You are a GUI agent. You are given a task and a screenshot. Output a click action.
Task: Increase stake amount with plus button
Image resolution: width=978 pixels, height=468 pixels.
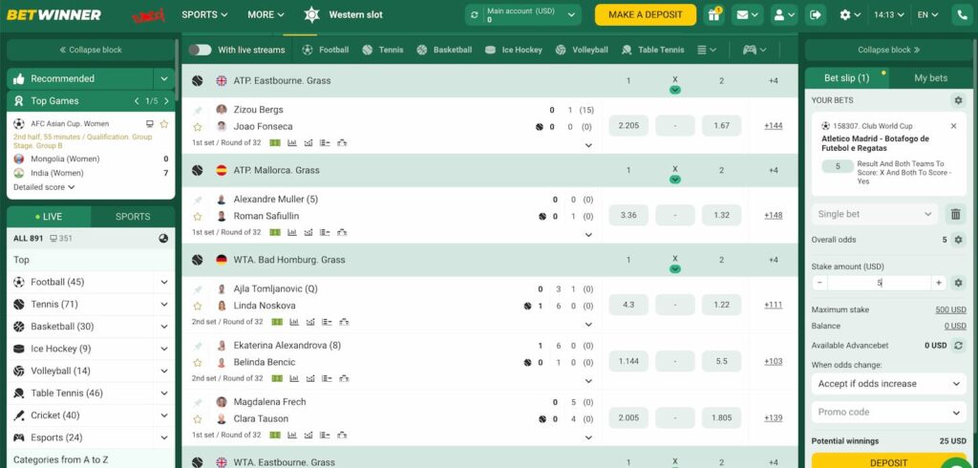pos(938,283)
